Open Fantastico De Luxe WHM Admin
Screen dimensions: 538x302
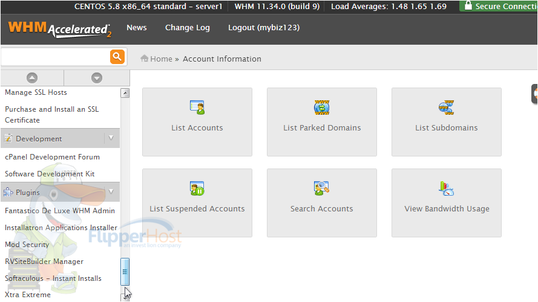[60, 211]
